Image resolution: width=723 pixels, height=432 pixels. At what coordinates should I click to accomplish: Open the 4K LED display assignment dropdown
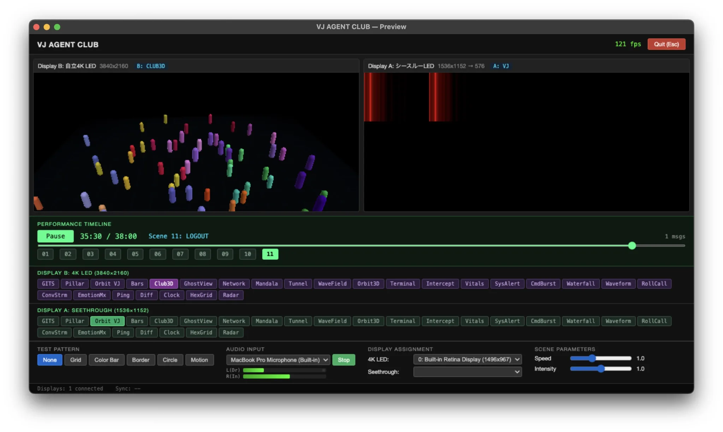467,359
